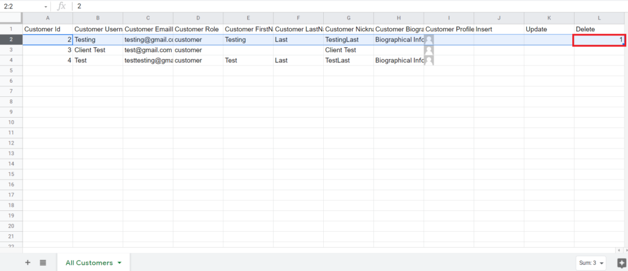Select column L header
The image size is (628, 271).
pos(599,18)
